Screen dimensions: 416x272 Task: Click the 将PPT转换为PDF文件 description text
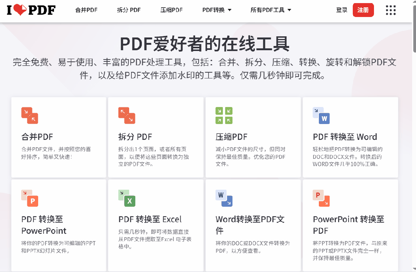(350, 250)
